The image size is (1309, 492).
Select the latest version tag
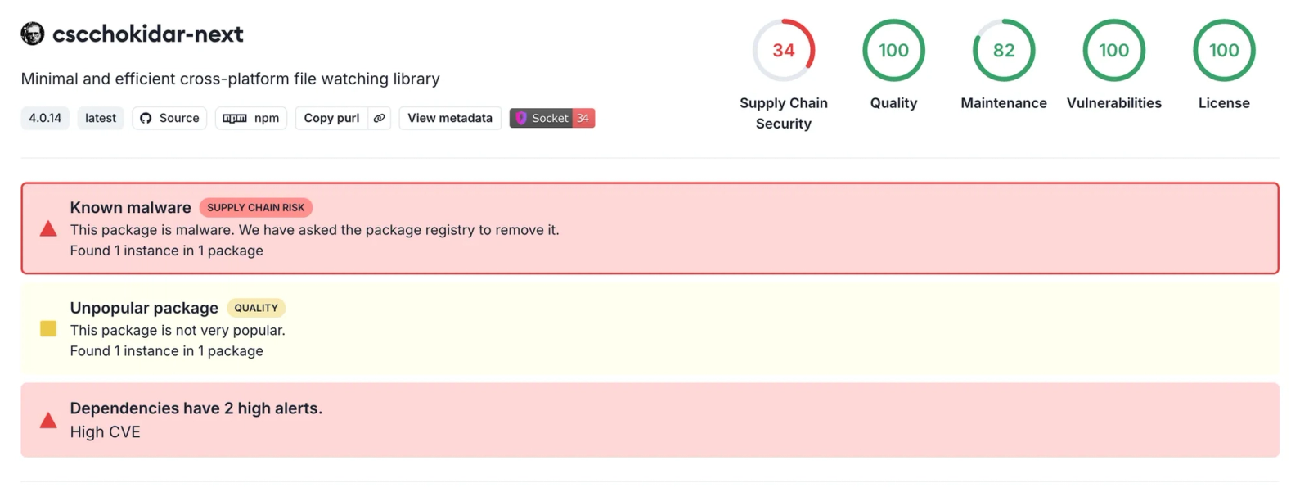click(101, 118)
